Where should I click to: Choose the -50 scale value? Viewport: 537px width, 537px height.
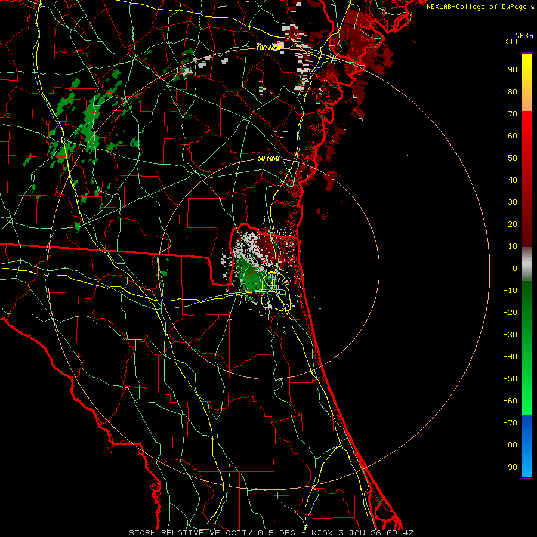click(x=510, y=379)
